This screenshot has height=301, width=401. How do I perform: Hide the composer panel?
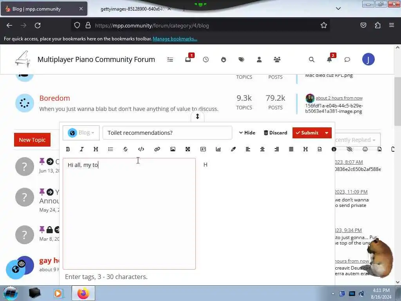point(247,133)
